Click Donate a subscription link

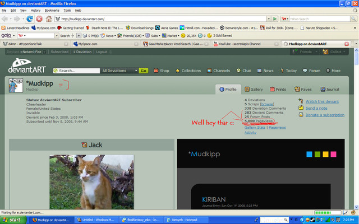click(325, 115)
